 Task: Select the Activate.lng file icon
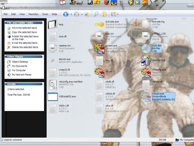146,24
